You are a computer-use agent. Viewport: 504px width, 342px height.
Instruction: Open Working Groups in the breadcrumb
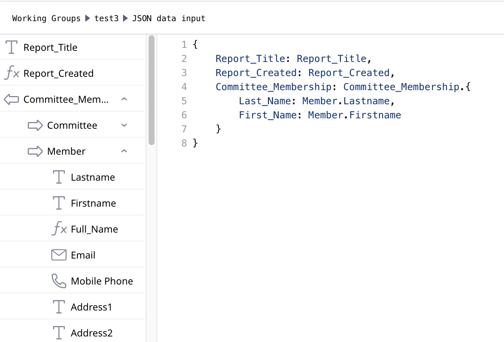pos(46,19)
